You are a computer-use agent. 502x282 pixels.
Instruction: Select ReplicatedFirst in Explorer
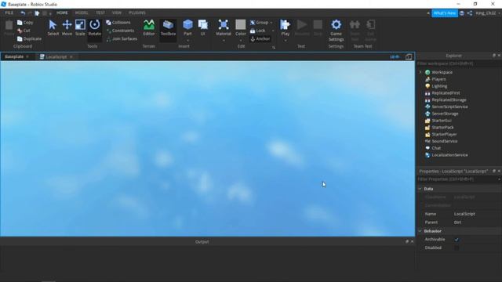tap(446, 93)
